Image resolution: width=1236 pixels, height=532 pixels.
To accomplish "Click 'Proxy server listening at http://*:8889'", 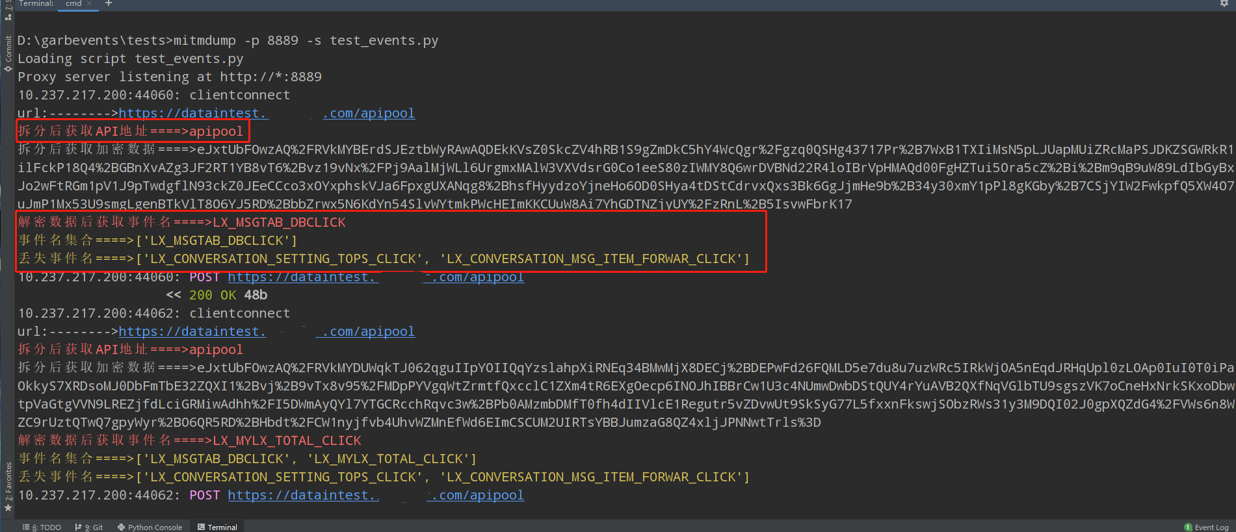I will 170,77.
